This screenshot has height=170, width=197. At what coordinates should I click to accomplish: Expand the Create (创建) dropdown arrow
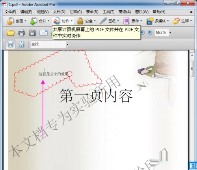(26, 21)
